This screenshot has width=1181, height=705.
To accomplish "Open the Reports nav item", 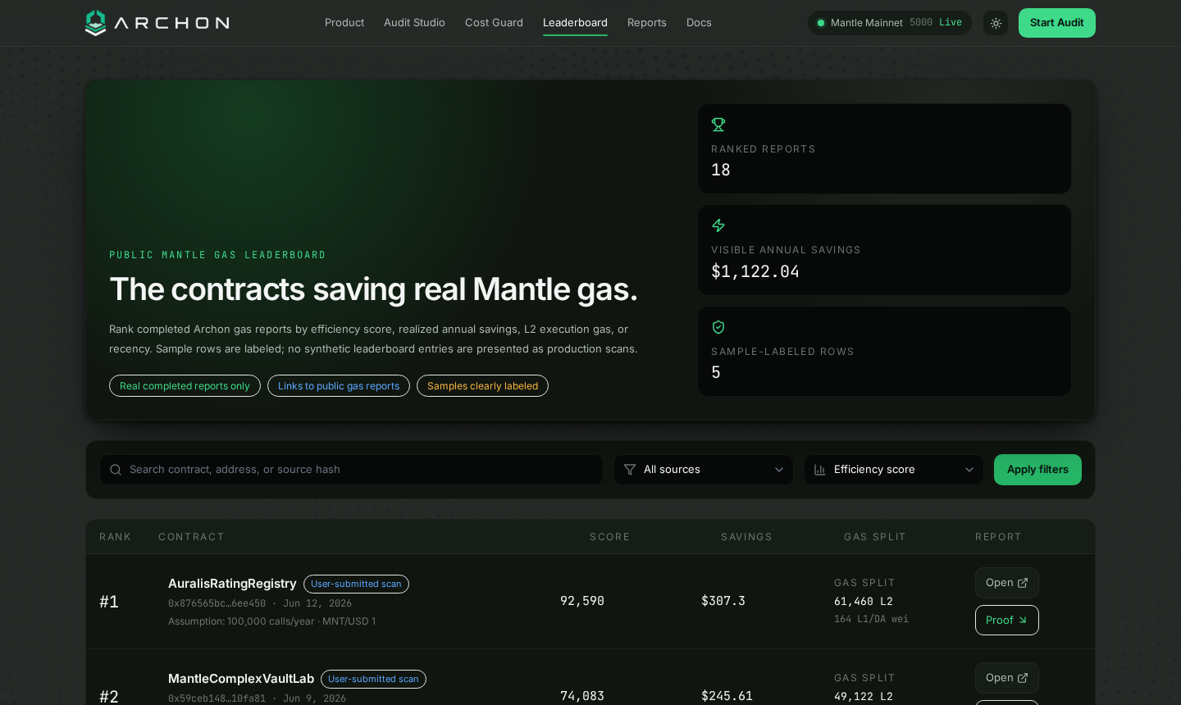I will (x=647, y=23).
